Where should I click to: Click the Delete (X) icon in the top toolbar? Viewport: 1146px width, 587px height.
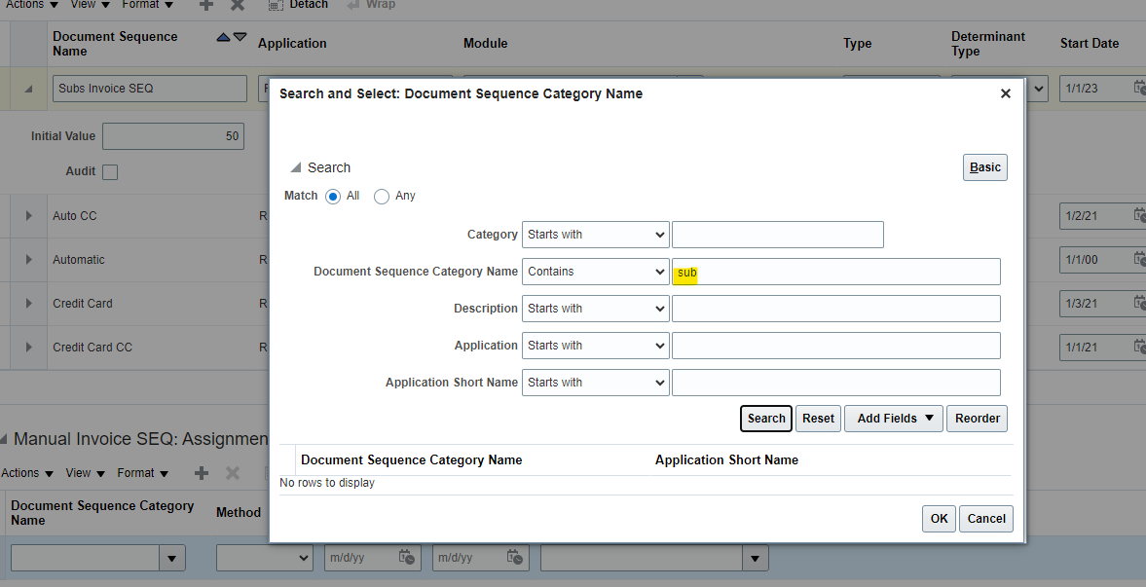point(236,6)
